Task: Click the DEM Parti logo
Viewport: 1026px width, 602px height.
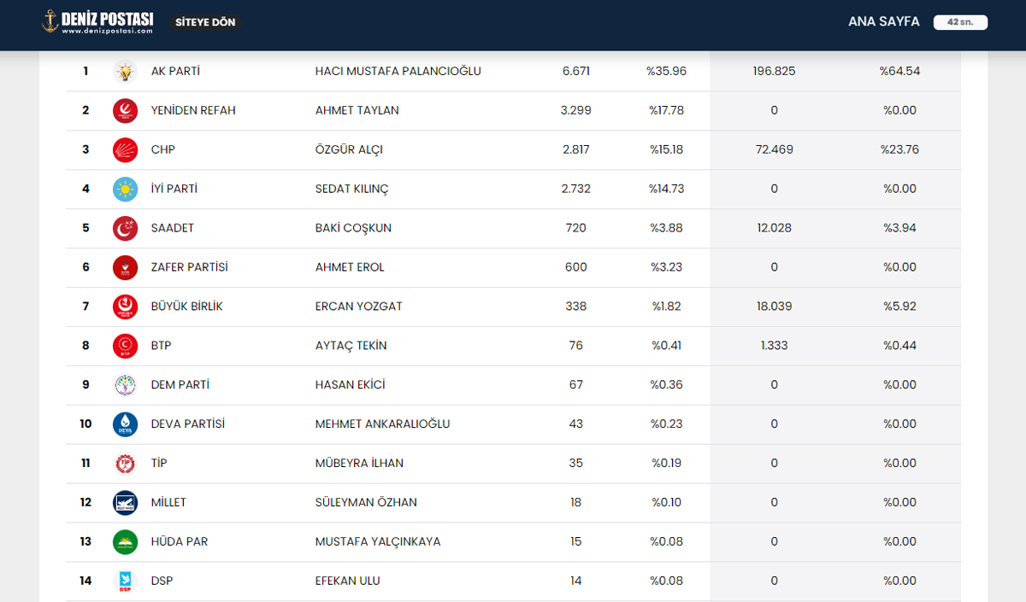Action: point(125,386)
